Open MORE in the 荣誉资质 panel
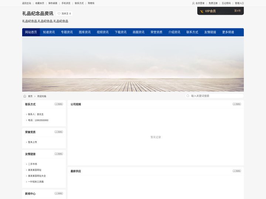 pyautogui.click(x=59, y=132)
